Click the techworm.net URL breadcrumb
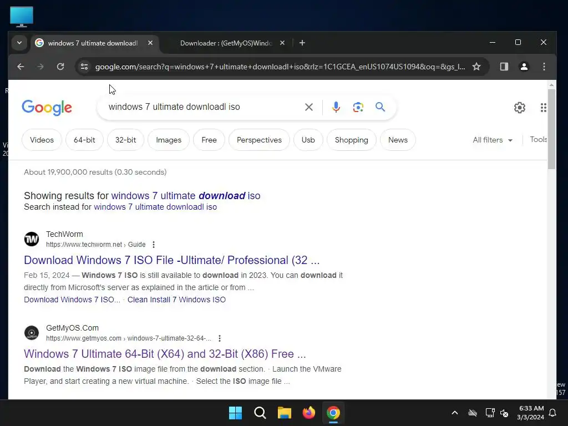Viewport: 568px width, 426px height. tap(95, 245)
